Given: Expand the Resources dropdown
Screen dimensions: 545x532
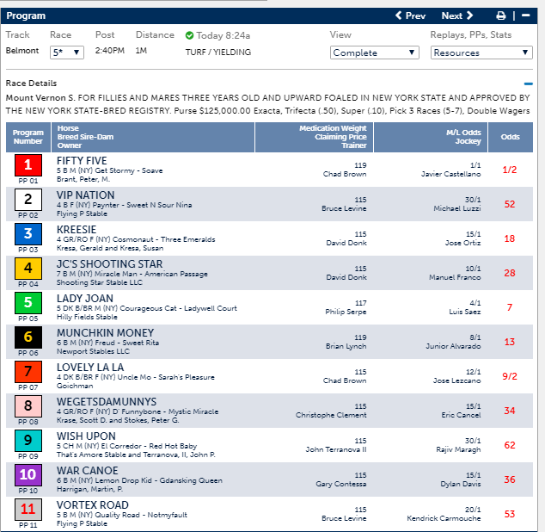Looking at the screenshot, I should tap(481, 53).
